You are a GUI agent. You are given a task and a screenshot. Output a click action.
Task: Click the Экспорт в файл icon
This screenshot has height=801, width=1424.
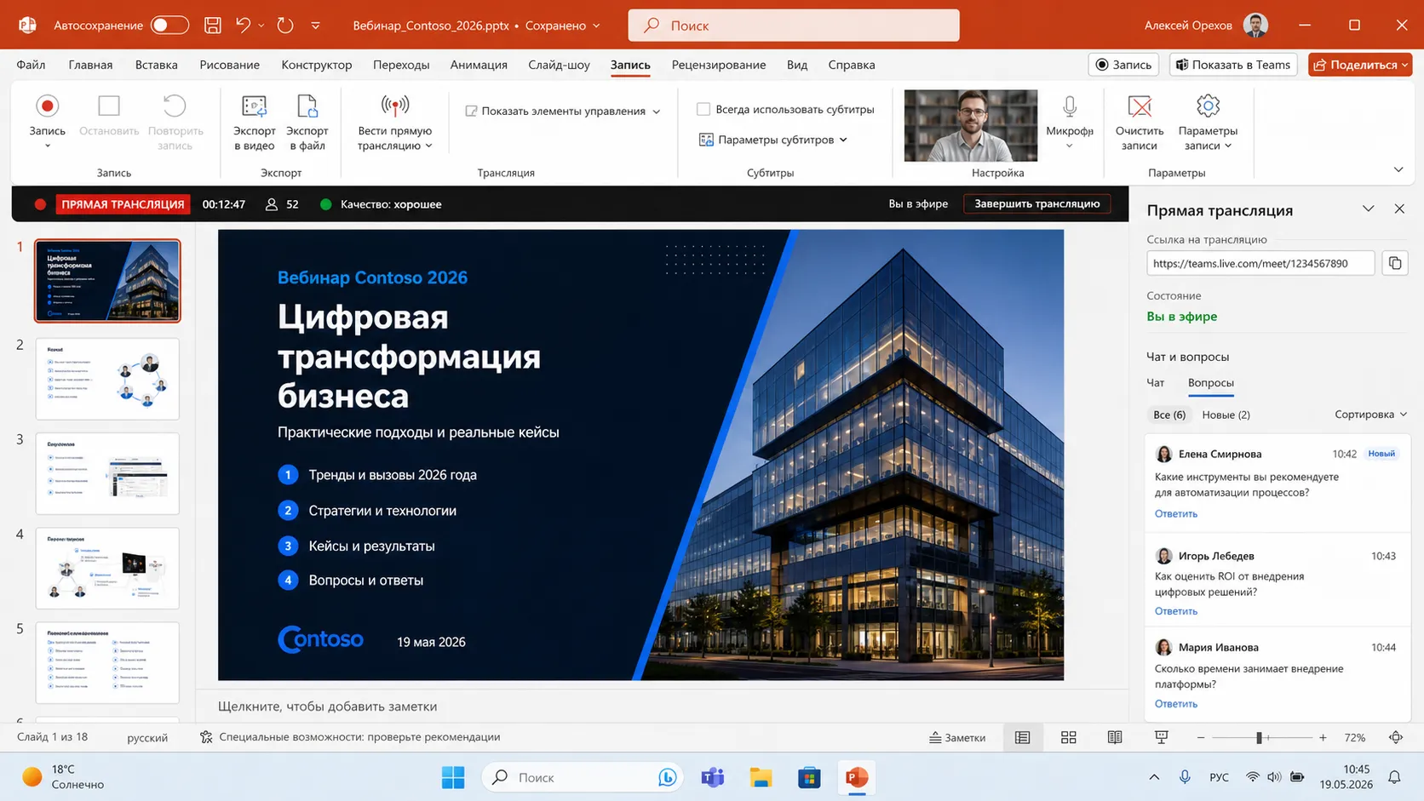pos(307,106)
